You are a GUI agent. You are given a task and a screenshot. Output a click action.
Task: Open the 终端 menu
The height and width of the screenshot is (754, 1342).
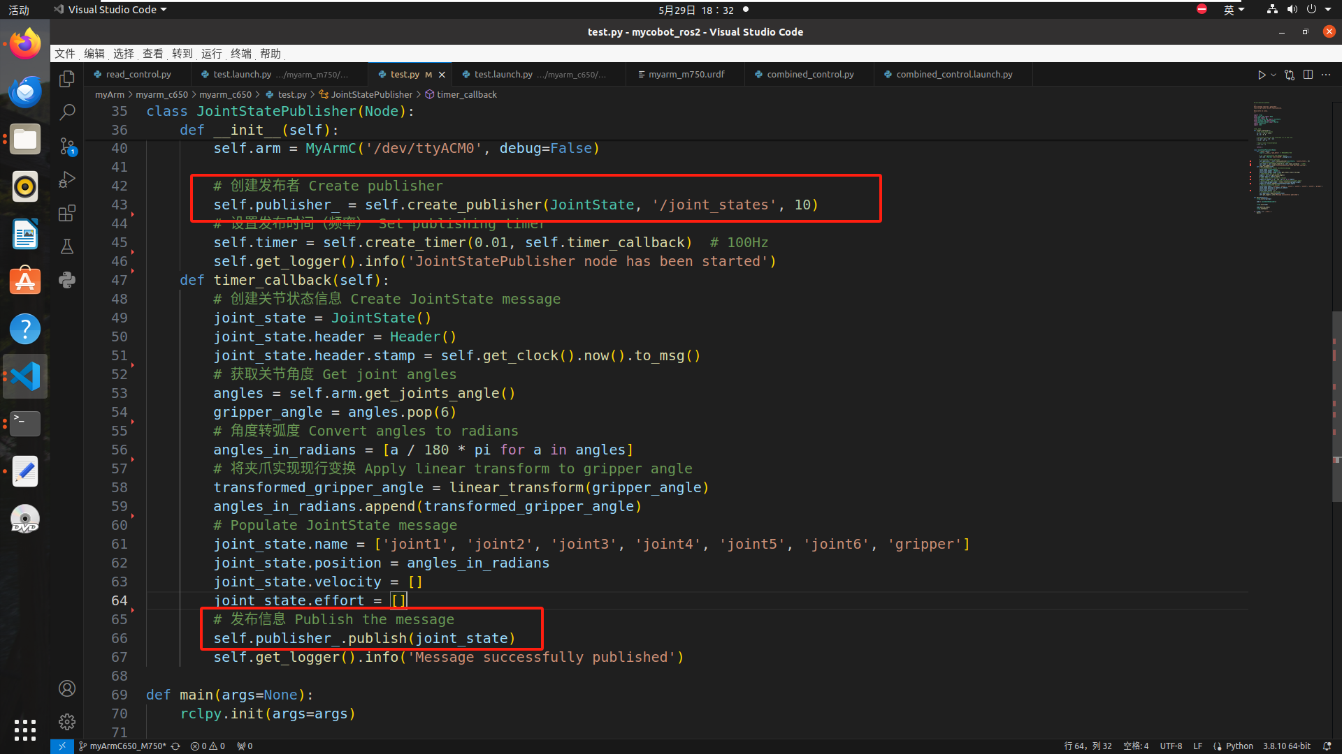(241, 54)
